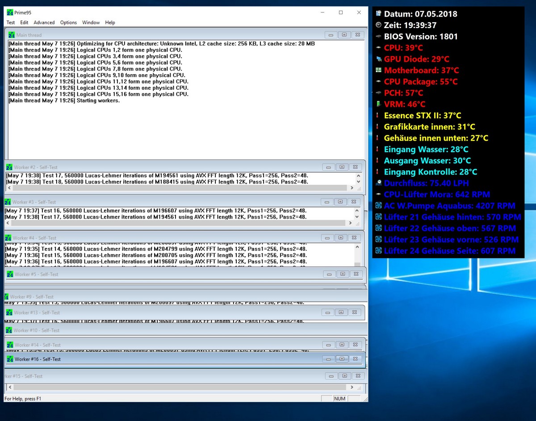Close the Worker #3 child window
Image resolution: width=536 pixels, height=421 pixels.
coord(353,202)
